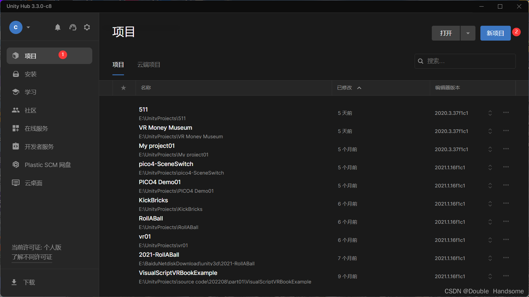Open notifications bell icon
Screen dimensions: 529x297
58,27
